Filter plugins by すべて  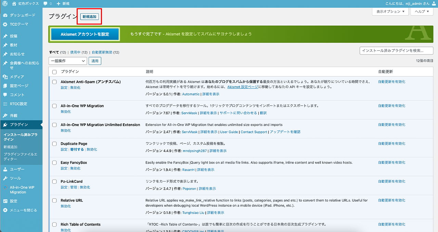click(x=54, y=52)
